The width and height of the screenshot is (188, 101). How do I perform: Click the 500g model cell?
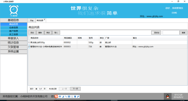(93, 43)
